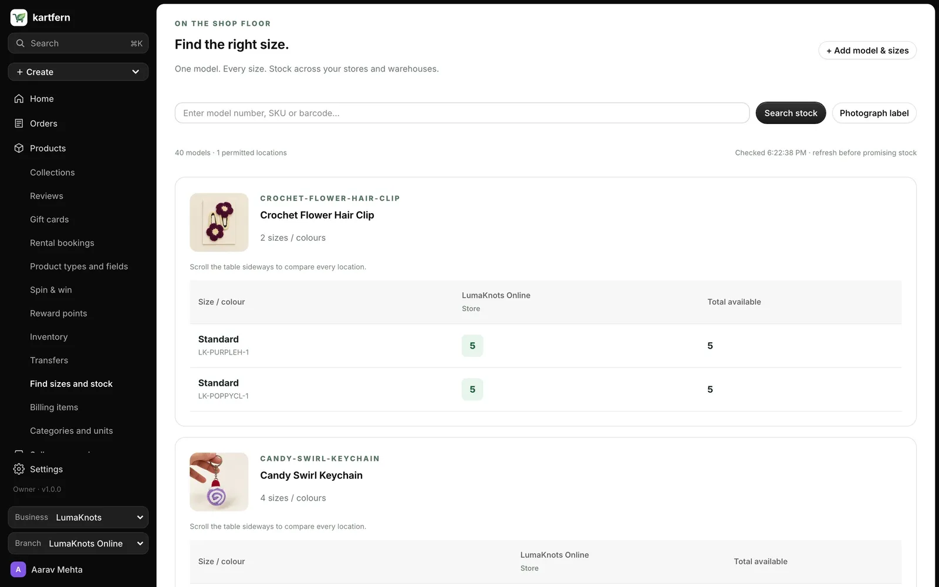This screenshot has height=587, width=939.
Task: Click SKU LK-POPPYCL-1 text
Action: coord(224,396)
